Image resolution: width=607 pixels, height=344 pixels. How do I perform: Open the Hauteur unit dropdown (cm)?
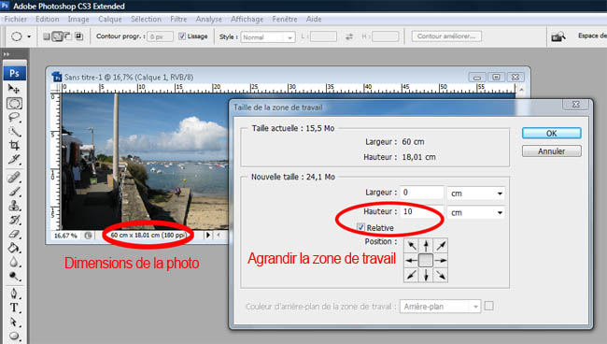tap(475, 213)
